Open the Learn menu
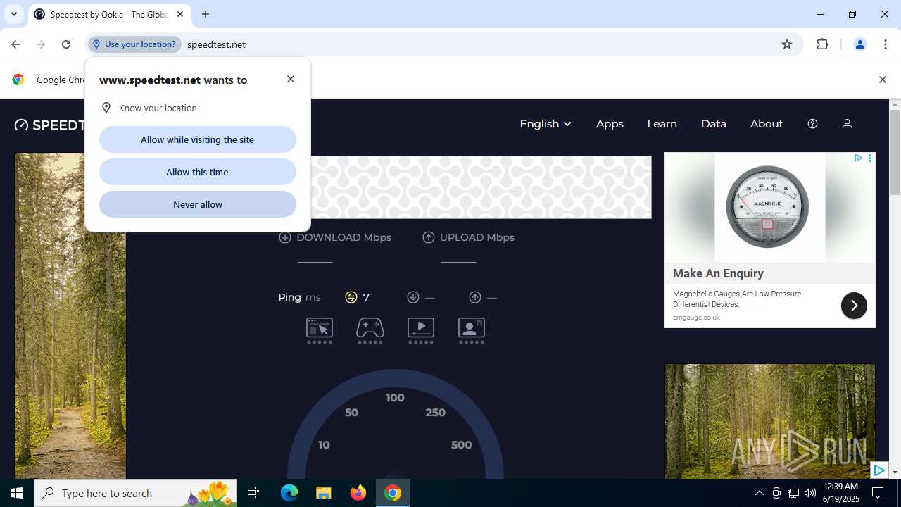The image size is (901, 507). 662,124
